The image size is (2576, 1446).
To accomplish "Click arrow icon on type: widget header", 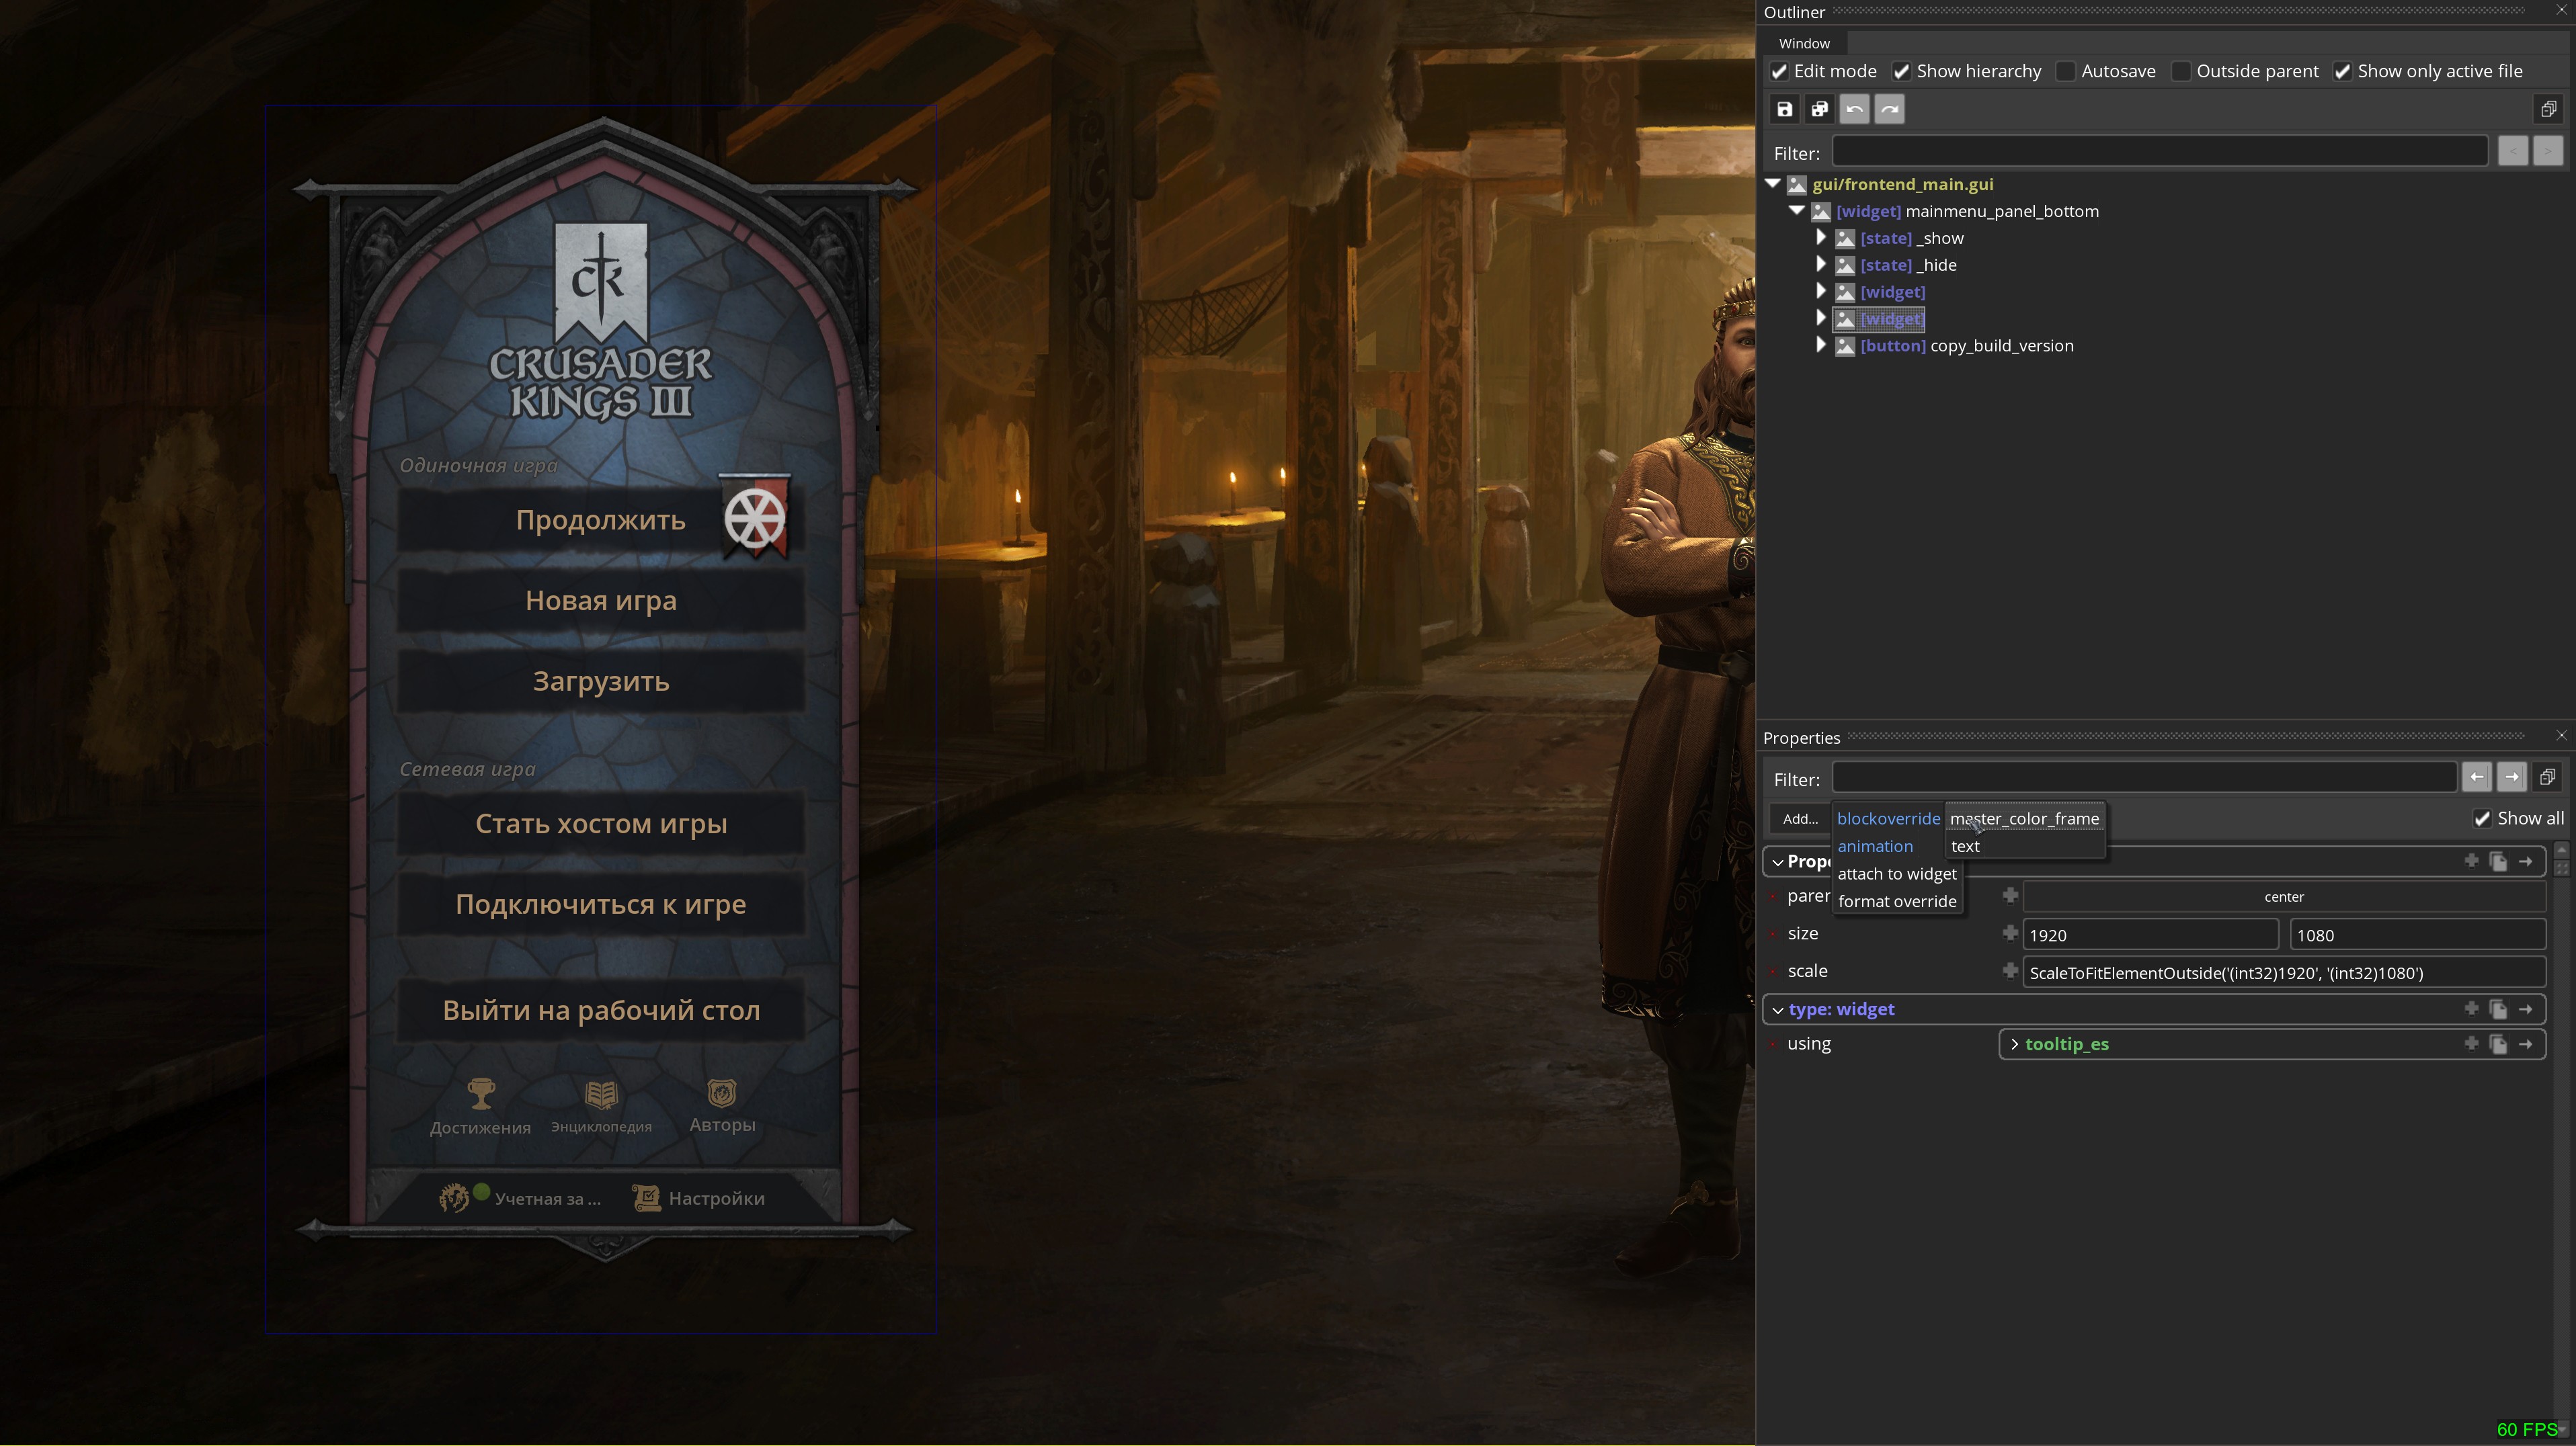I will (2525, 1009).
